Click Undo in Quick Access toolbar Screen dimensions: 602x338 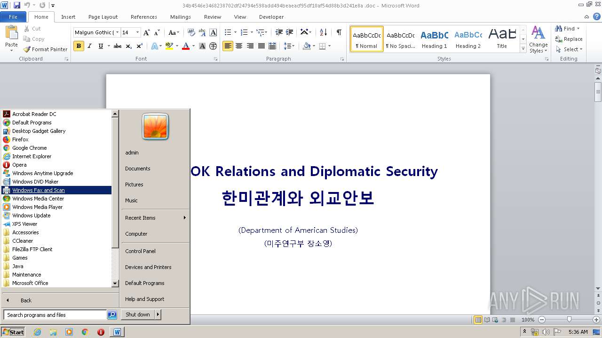(27, 5)
